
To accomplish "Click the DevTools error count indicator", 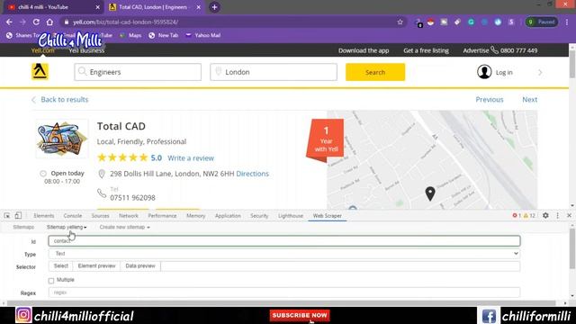I will (x=517, y=216).
